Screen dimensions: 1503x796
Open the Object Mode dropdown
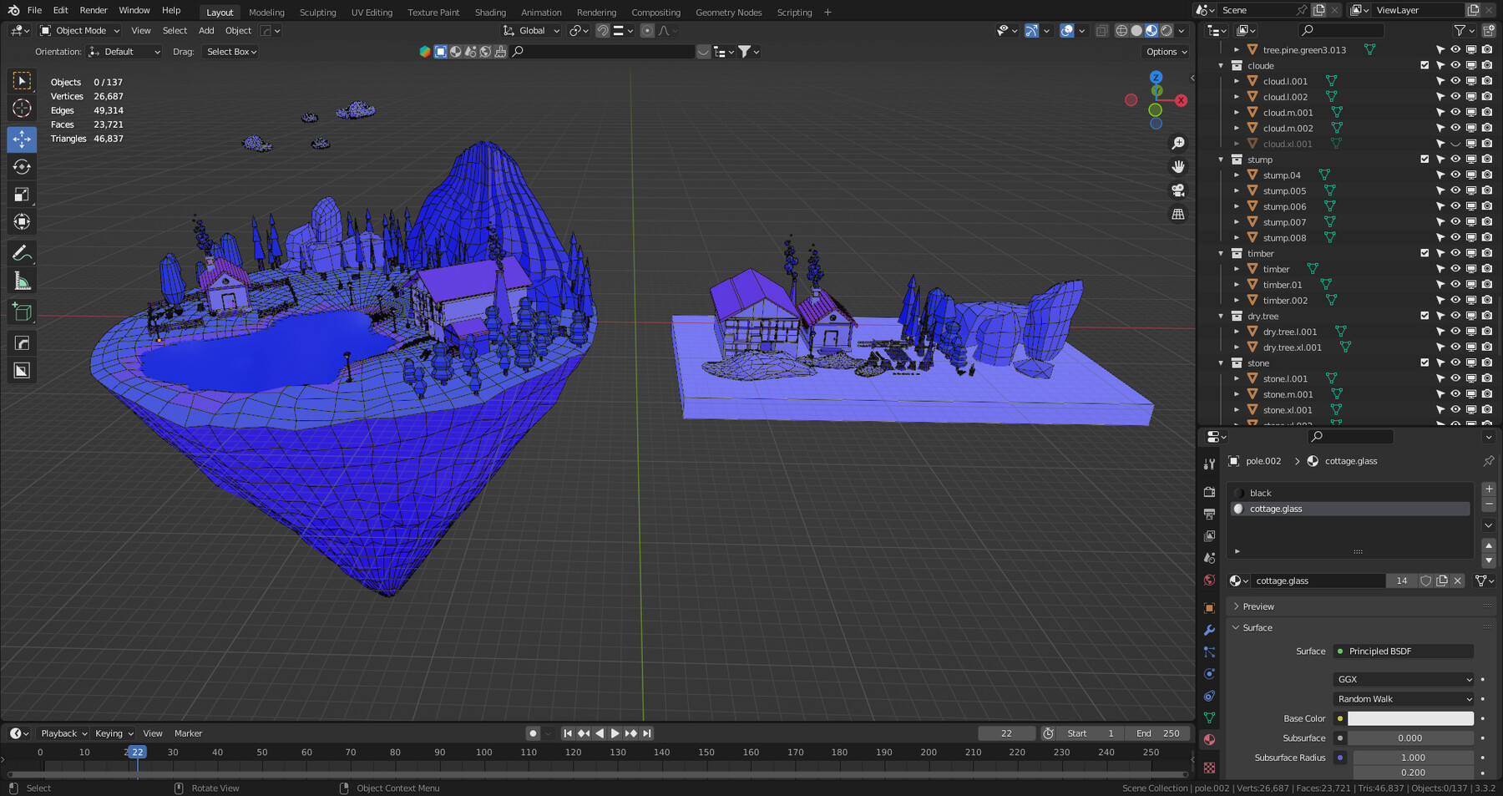click(x=80, y=31)
